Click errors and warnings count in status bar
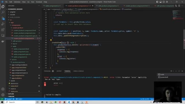The height and width of the screenshot is (104, 185). (19, 99)
